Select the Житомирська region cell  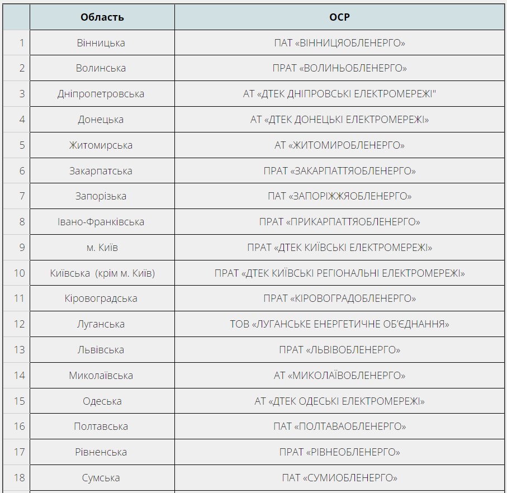click(x=101, y=145)
